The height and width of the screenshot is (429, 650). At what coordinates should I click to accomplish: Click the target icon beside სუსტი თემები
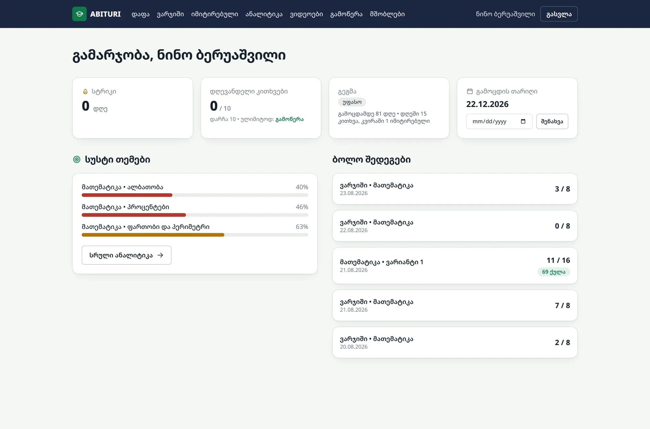tap(77, 159)
